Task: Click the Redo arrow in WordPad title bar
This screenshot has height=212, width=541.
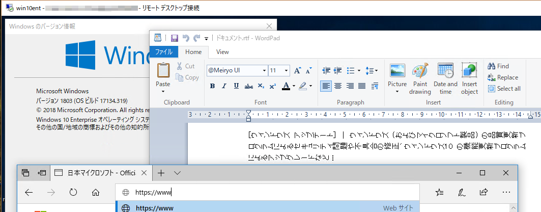Action: point(196,38)
